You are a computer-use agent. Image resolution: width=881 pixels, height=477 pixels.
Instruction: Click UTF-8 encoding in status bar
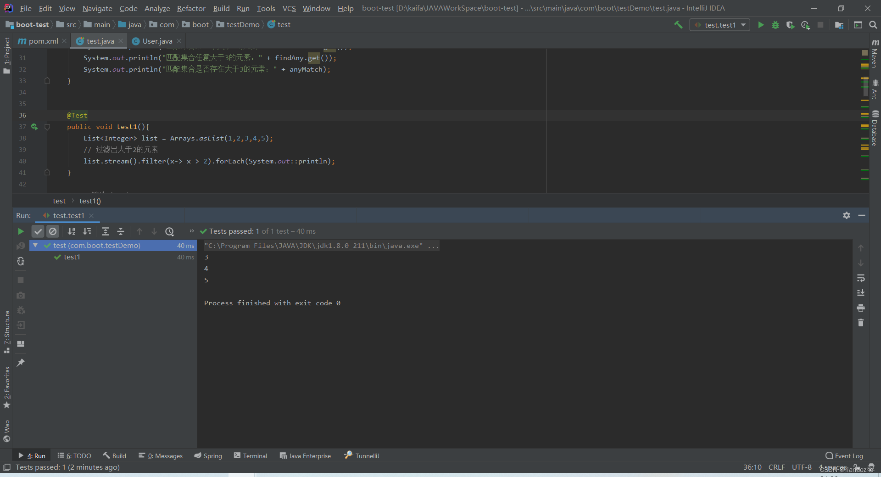(x=802, y=467)
